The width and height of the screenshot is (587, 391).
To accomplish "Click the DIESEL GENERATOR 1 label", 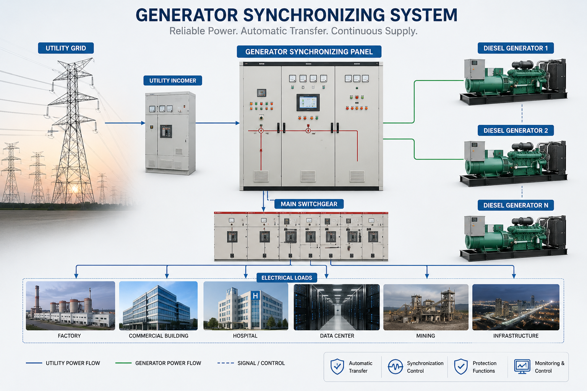I will tap(516, 48).
